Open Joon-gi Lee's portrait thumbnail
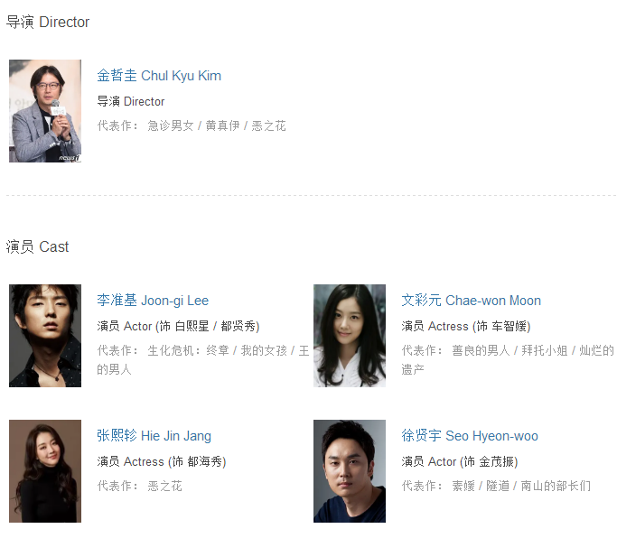The width and height of the screenshot is (617, 538). (45, 336)
